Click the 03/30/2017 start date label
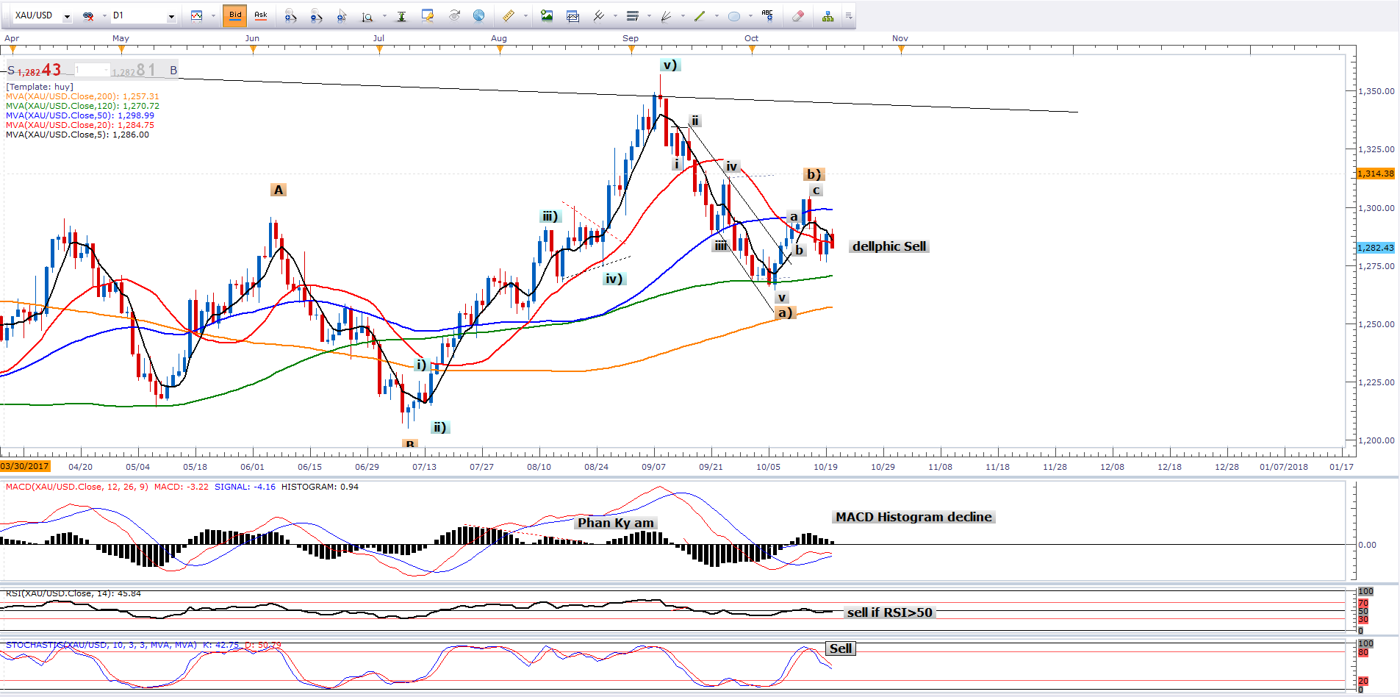This screenshot has width=1400, height=697. tap(25, 466)
